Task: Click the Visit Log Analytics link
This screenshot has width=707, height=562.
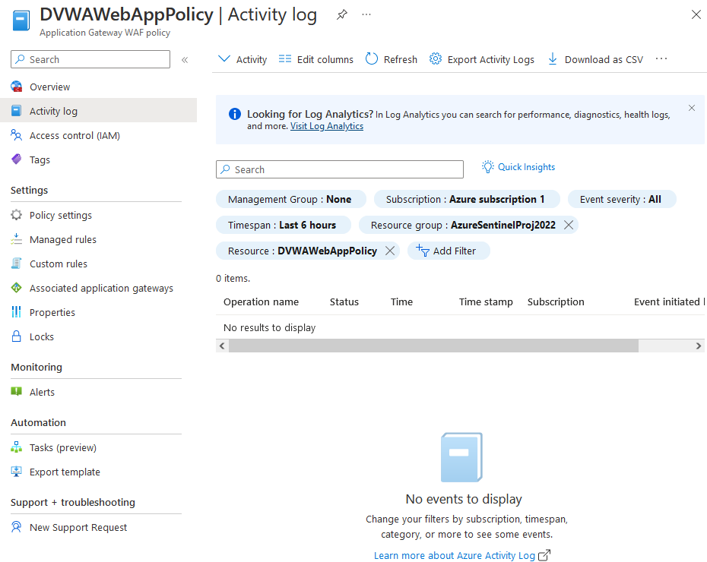Action: click(327, 126)
